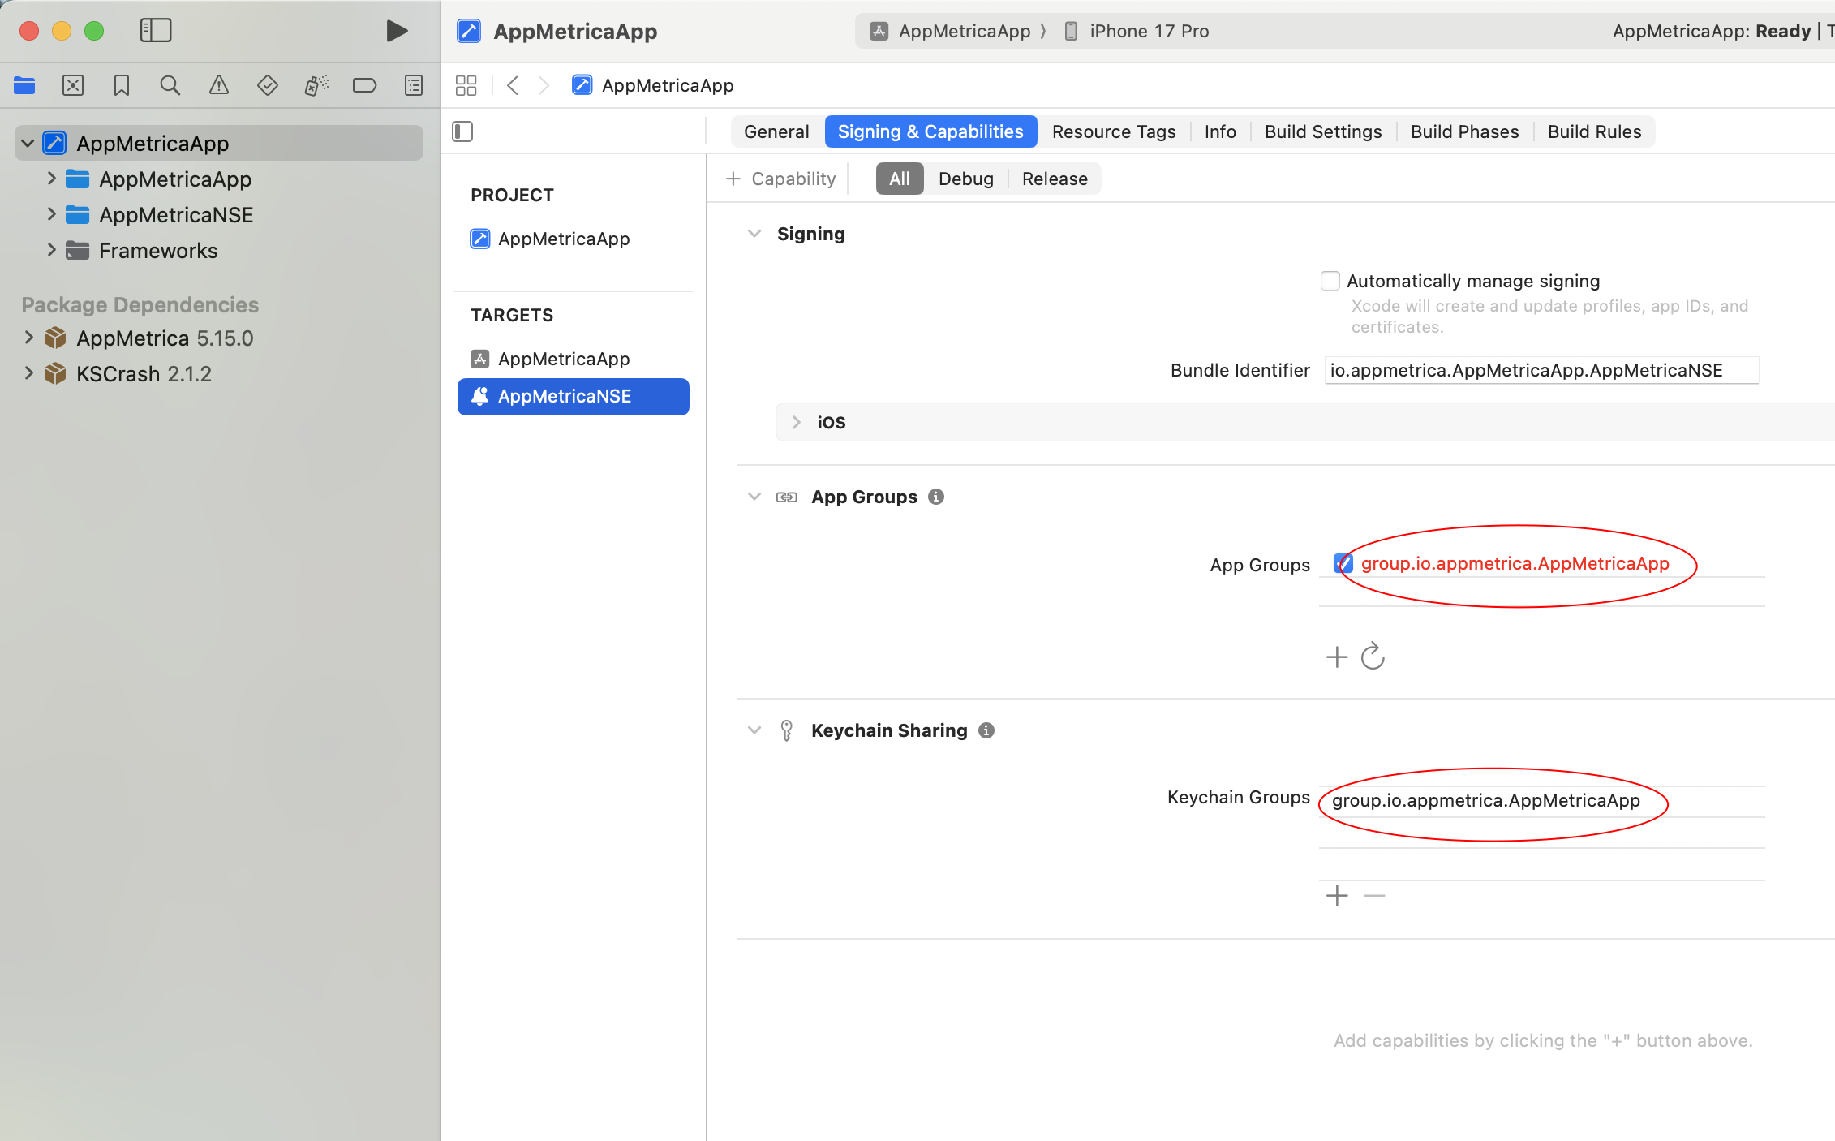Expand the AppMetricaNSE folder
1835x1141 pixels.
coord(51,214)
